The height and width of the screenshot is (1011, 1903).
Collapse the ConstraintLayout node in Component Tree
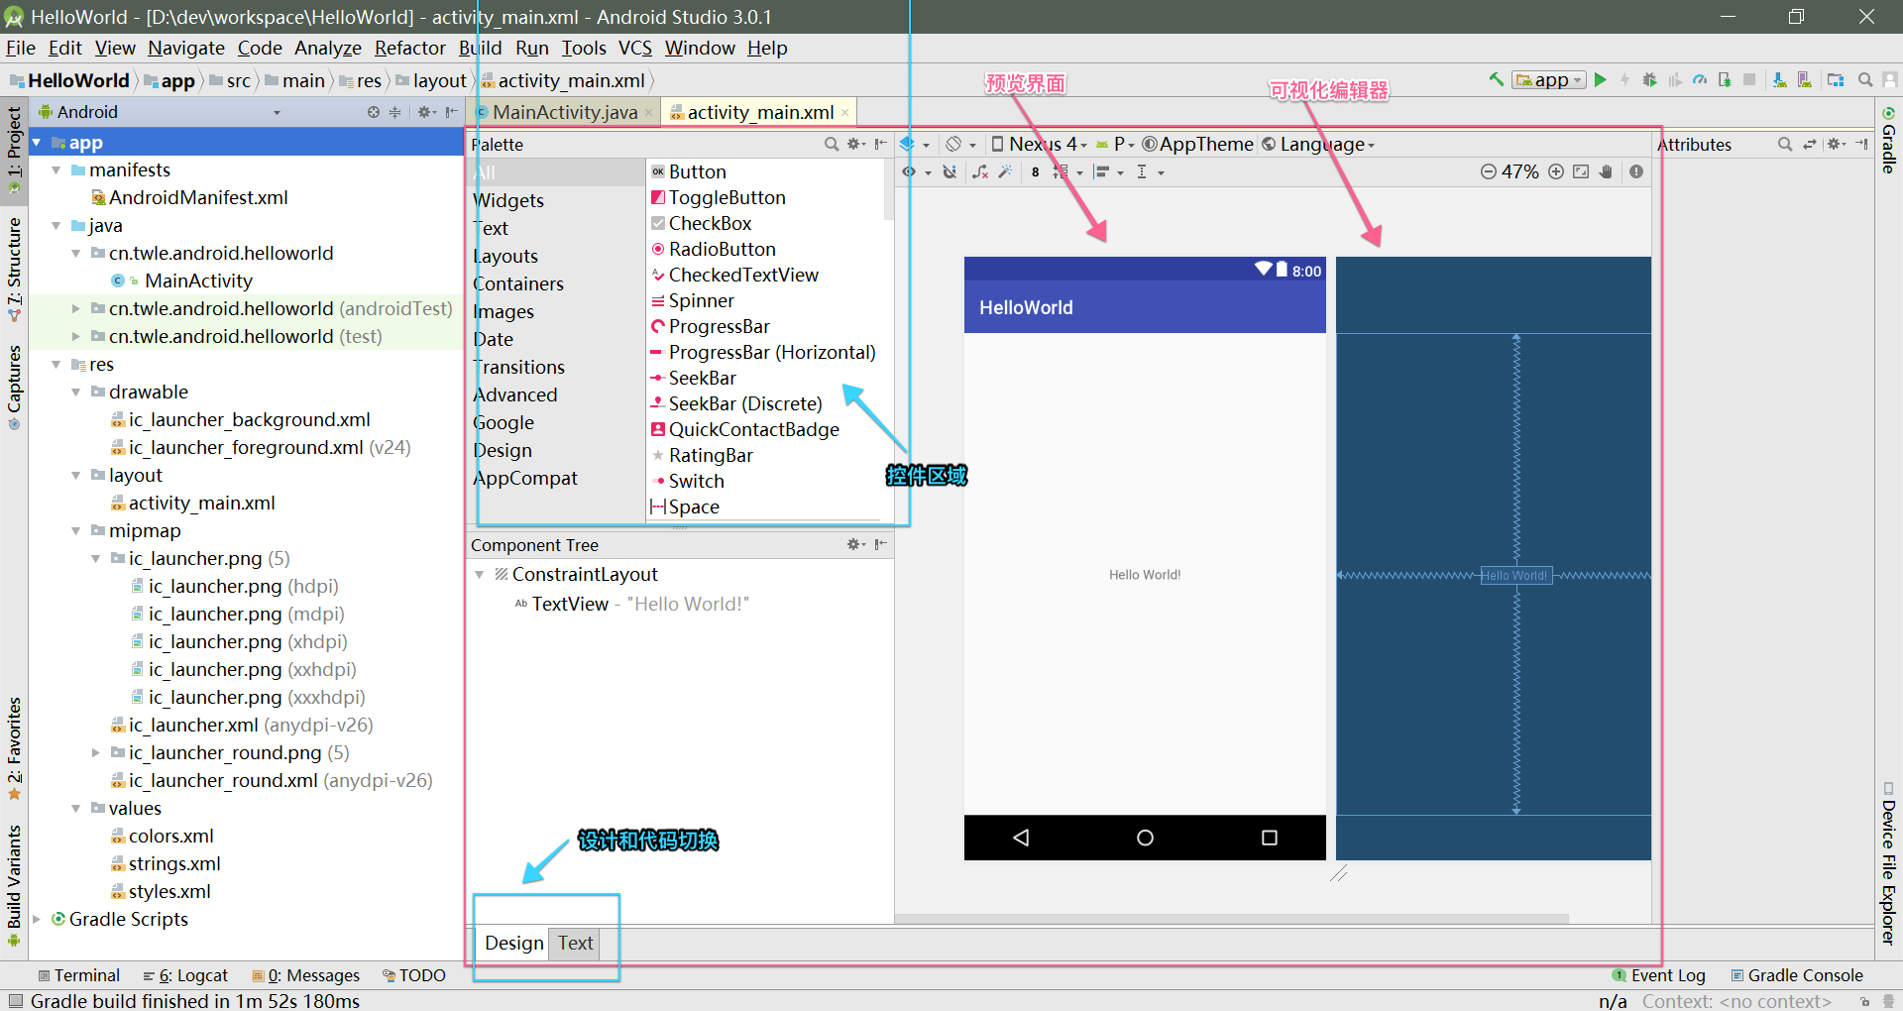coord(480,575)
